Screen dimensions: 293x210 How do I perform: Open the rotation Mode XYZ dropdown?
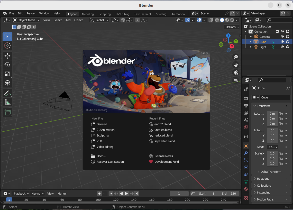tap(273, 147)
